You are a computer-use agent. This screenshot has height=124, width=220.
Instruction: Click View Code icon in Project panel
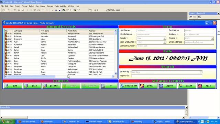tap(191, 17)
